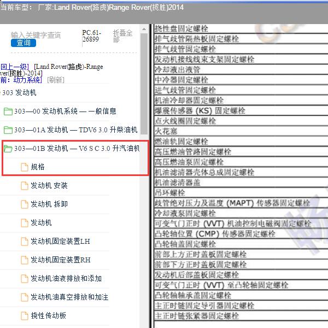Open the 发动机油液排放和添加 page

(66, 278)
